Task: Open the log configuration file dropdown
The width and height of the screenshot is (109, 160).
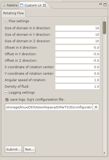Action: (x=96, y=107)
